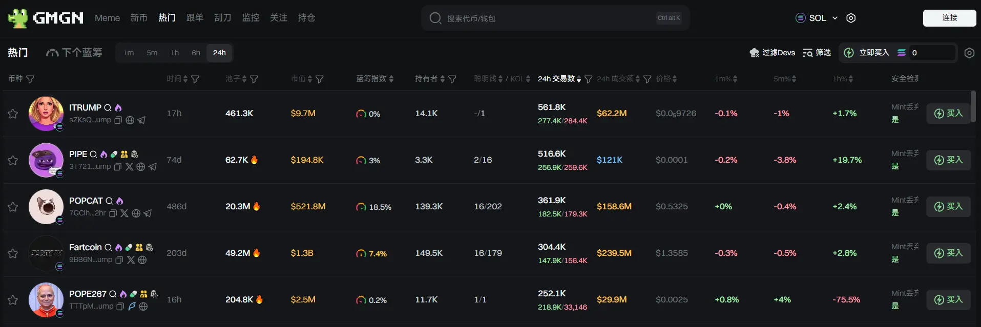Click the connect wallet button
981x327 pixels.
[x=949, y=18]
